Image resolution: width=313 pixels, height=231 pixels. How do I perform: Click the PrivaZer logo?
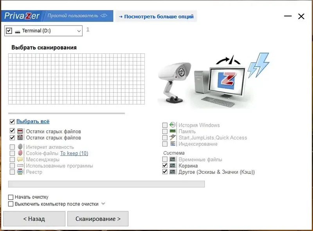22,16
